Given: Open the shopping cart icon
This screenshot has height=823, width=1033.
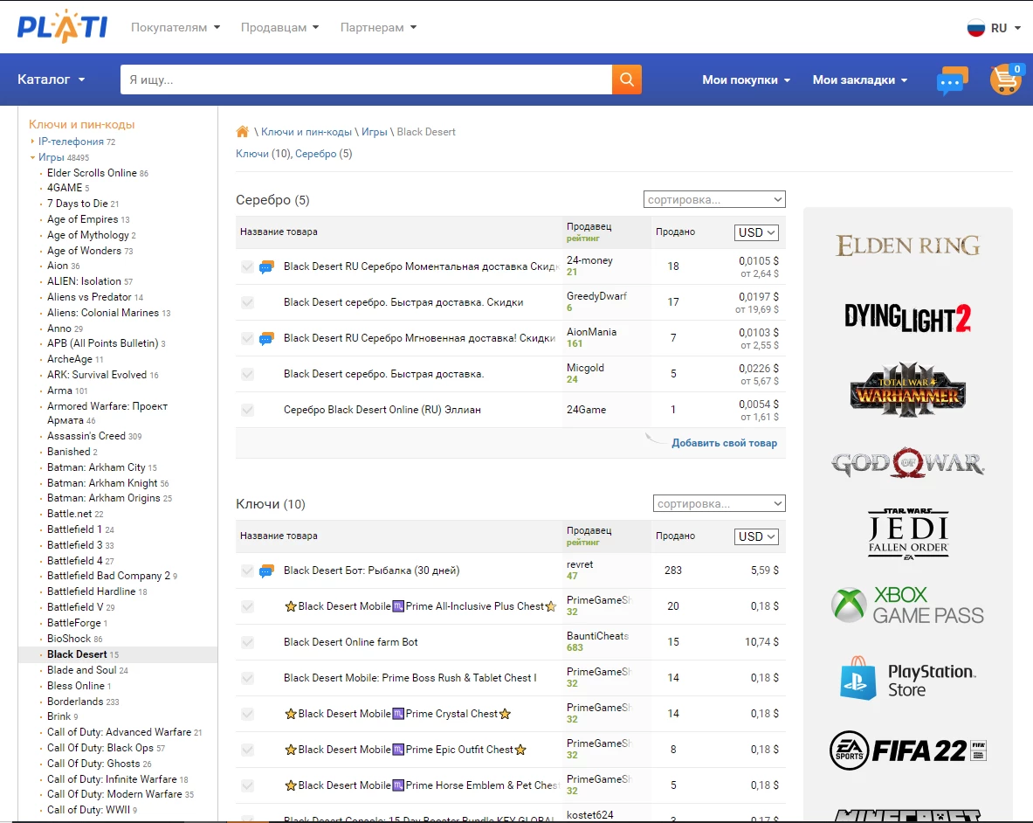Looking at the screenshot, I should [x=1006, y=80].
